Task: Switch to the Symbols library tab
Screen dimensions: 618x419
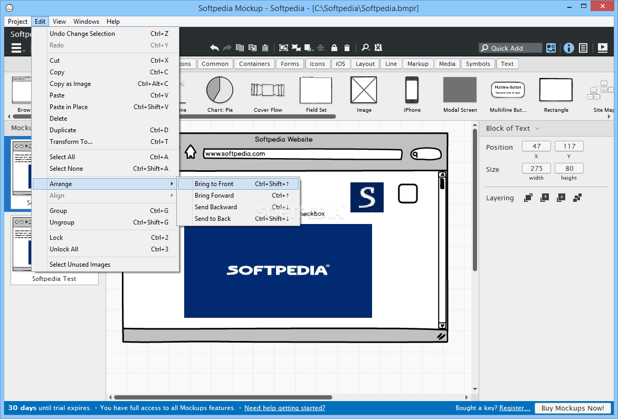Action: tap(478, 64)
